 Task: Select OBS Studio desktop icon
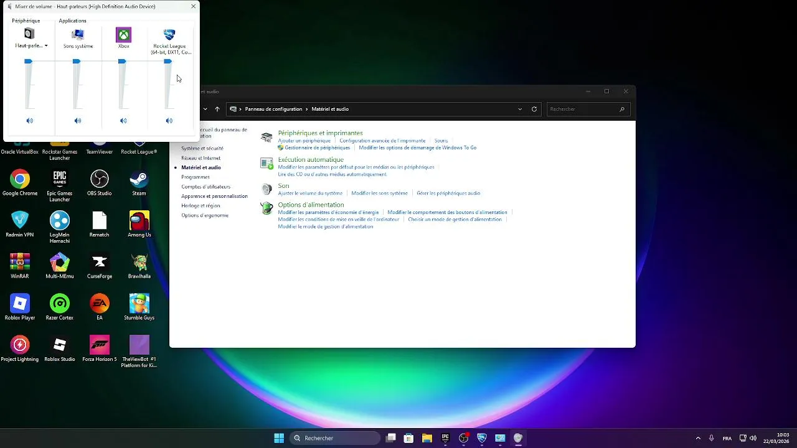[100, 184]
